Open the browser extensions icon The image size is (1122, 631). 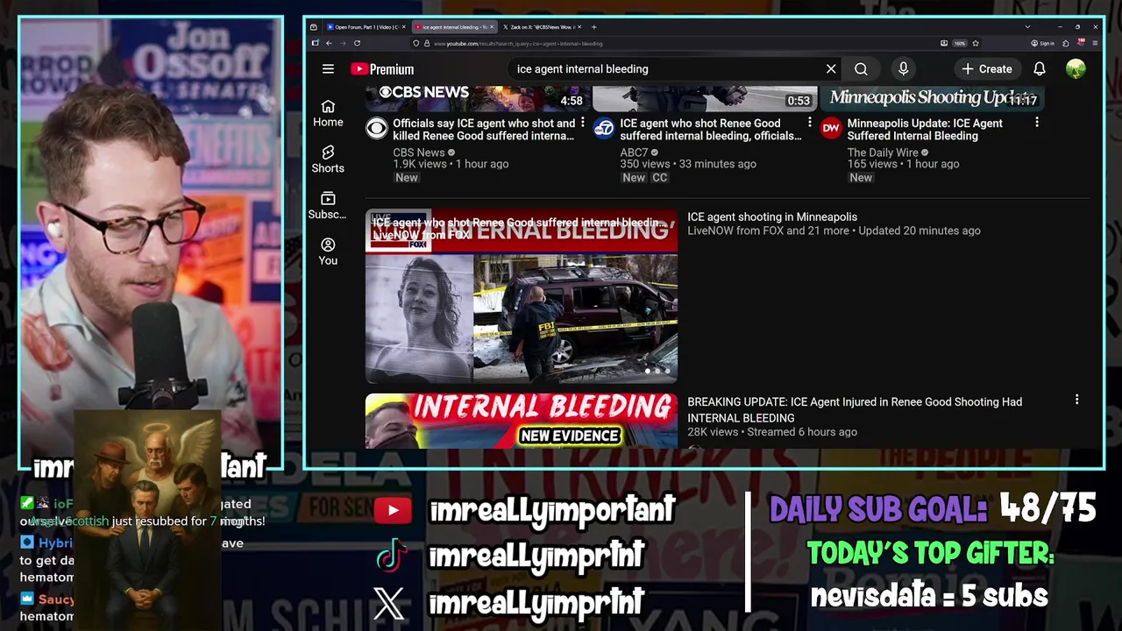1066,43
